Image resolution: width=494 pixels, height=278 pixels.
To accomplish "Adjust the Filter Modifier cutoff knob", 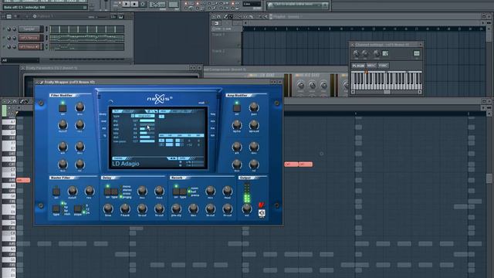I will tap(63, 125).
